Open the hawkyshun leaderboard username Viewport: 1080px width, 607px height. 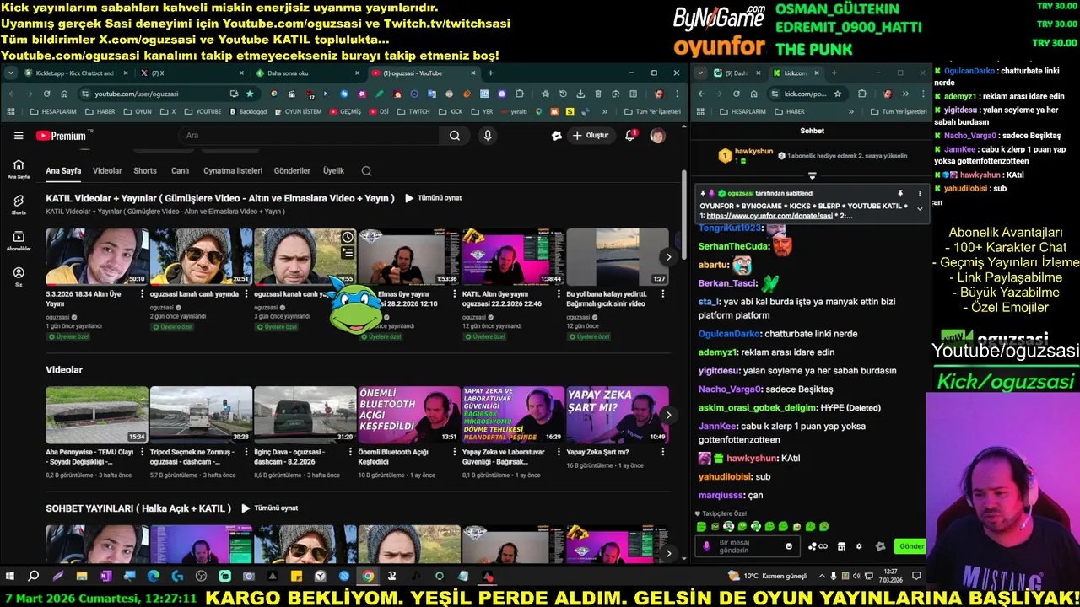(x=753, y=152)
